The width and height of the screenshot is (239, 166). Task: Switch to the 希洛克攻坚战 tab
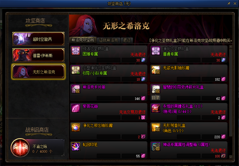click(83, 40)
